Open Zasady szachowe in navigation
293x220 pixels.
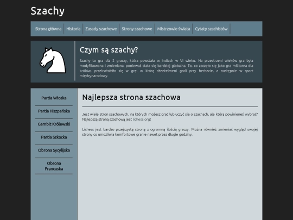coord(101,29)
